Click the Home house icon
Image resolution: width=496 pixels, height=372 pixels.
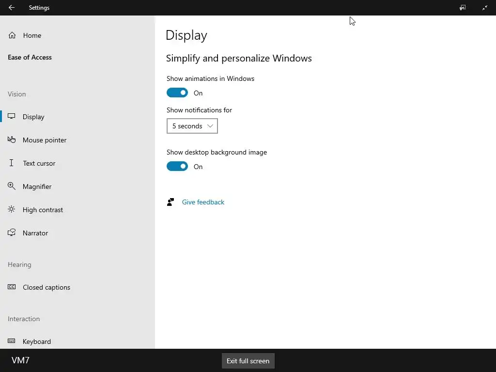[12, 35]
